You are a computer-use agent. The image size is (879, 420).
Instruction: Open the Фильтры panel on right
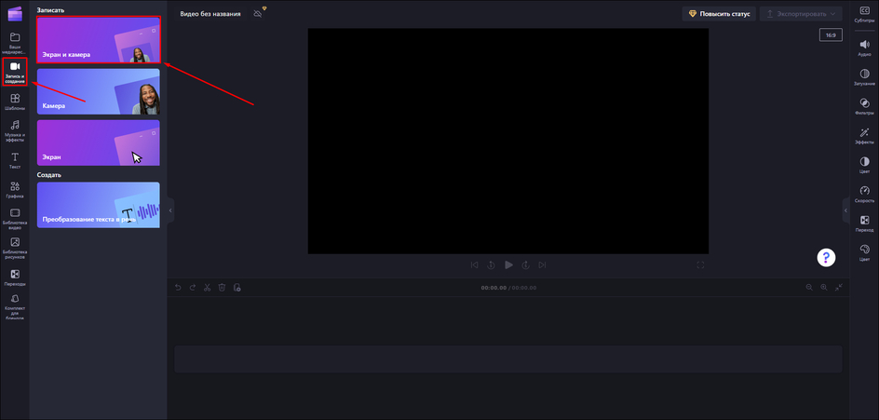(864, 106)
